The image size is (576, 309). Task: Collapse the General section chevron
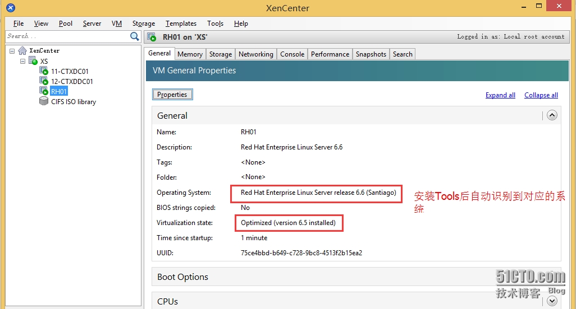pos(552,115)
